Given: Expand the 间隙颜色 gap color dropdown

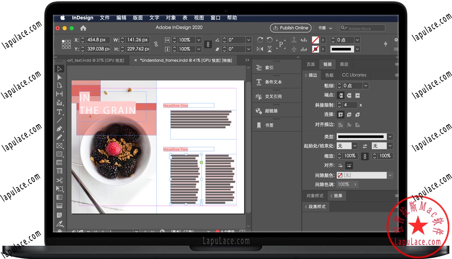Looking at the screenshot, I should (x=390, y=175).
